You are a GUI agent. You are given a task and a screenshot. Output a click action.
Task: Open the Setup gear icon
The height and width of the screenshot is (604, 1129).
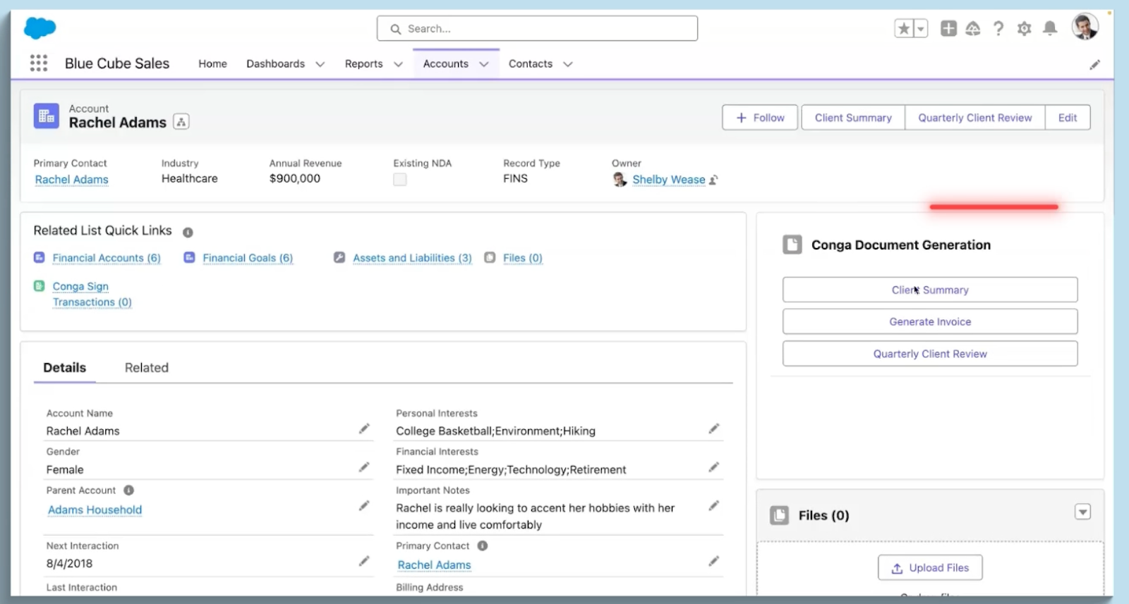tap(1024, 29)
